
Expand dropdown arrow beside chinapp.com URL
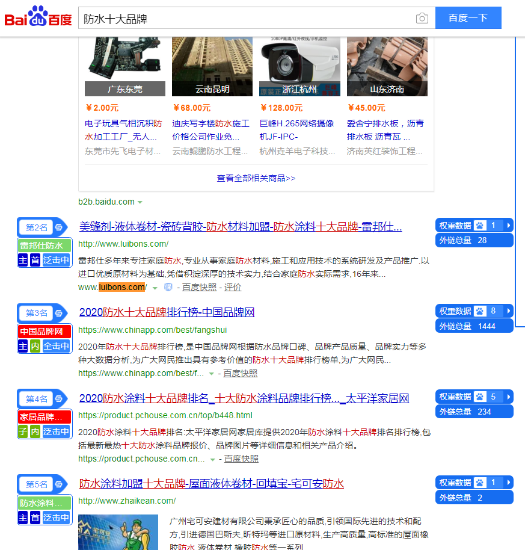pyautogui.click(x=211, y=374)
